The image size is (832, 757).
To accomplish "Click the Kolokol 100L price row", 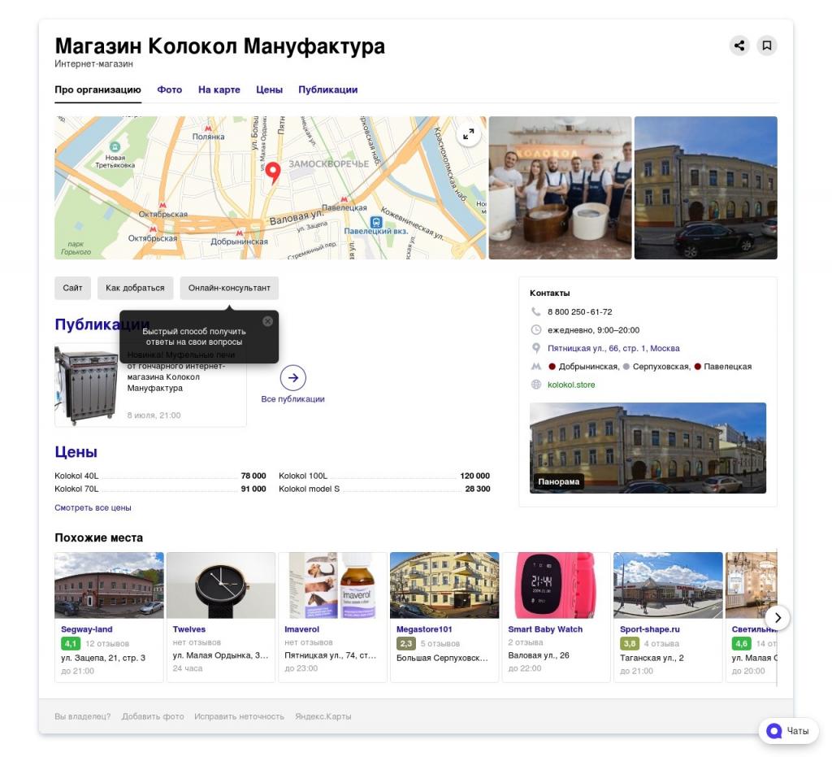I will [384, 476].
